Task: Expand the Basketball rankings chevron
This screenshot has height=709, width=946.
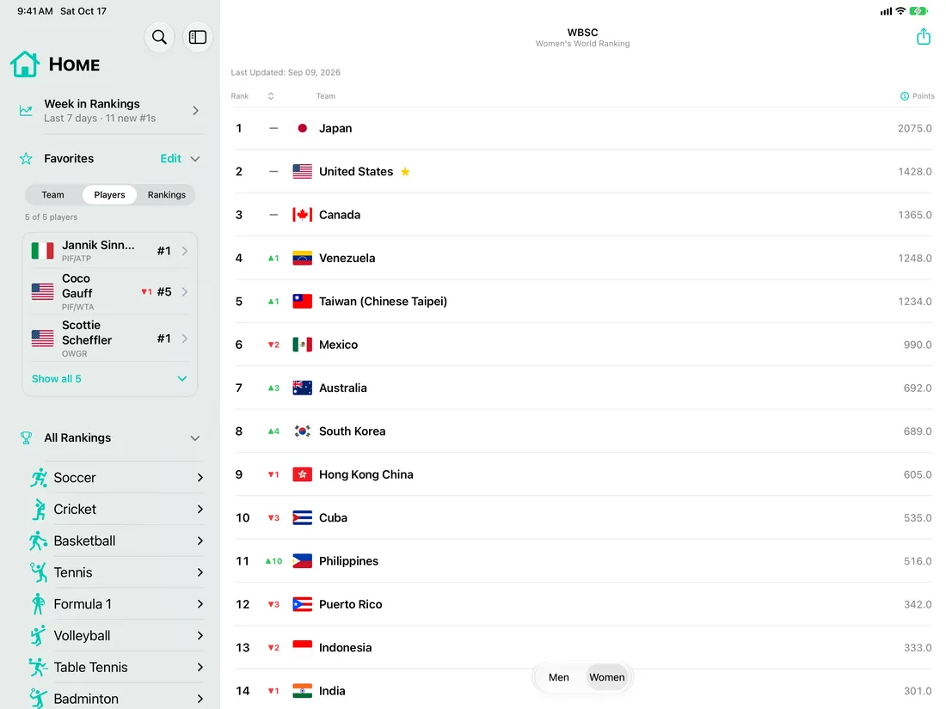Action: [x=200, y=541]
